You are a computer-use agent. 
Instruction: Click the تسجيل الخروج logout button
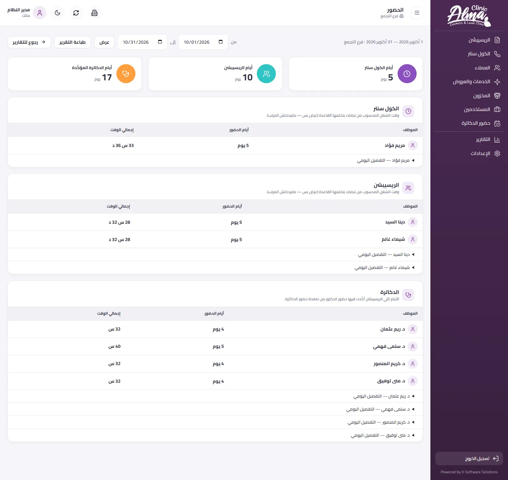(x=469, y=459)
